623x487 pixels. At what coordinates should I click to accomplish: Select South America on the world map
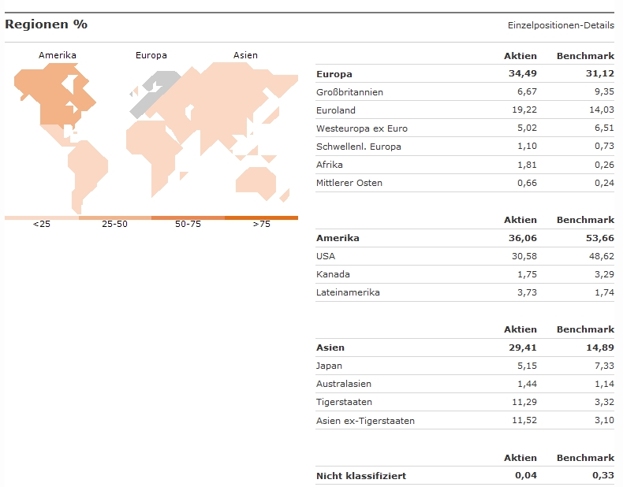click(85, 169)
